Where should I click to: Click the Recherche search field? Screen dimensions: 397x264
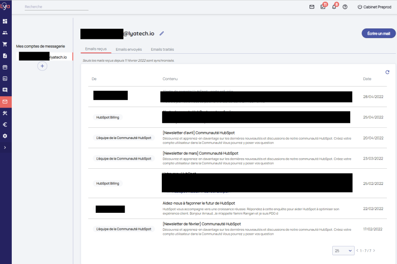56,7
